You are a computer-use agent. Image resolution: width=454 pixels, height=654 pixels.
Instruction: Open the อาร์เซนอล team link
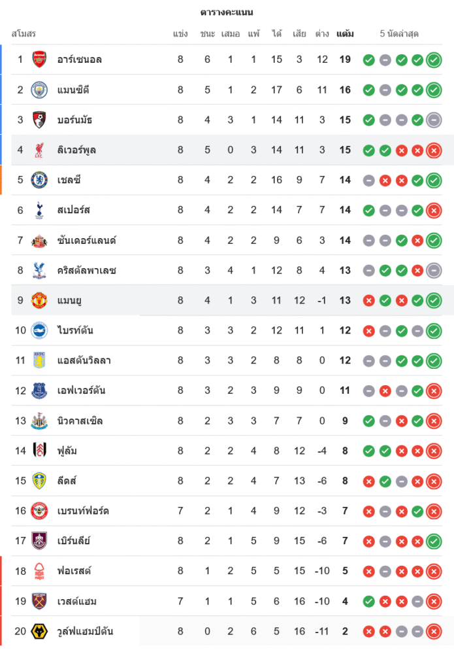(80, 60)
